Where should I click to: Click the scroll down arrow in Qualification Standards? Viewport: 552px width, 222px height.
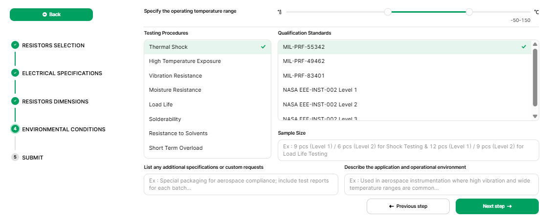[535, 116]
